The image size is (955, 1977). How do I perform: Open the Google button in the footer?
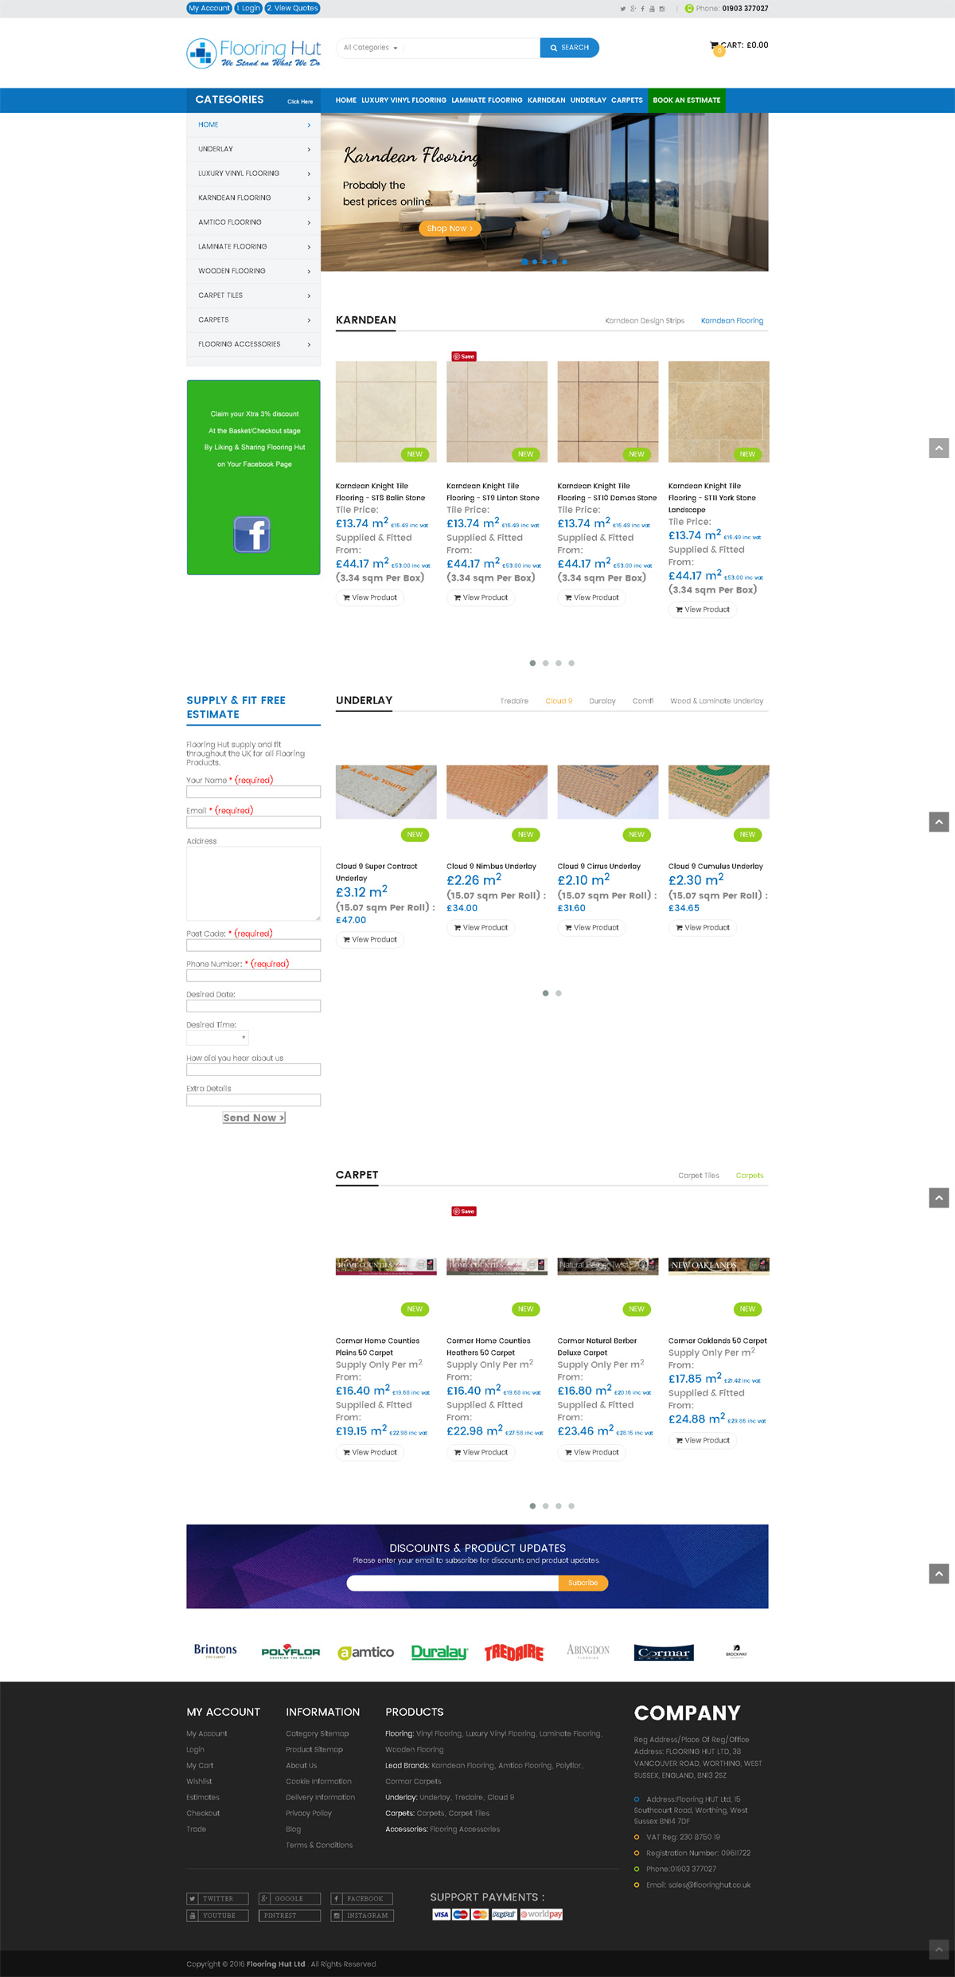(290, 1898)
